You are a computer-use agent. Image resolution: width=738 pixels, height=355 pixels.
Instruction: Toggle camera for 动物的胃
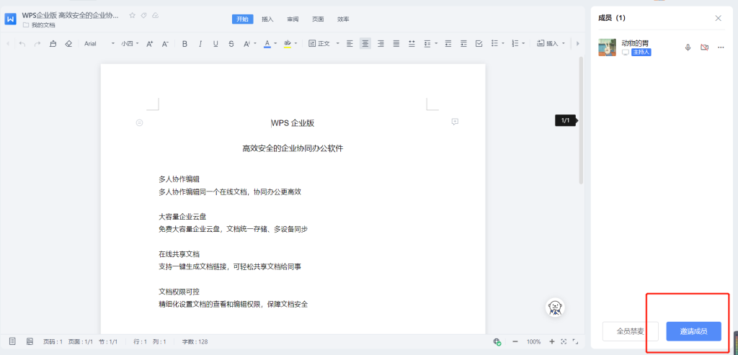704,48
